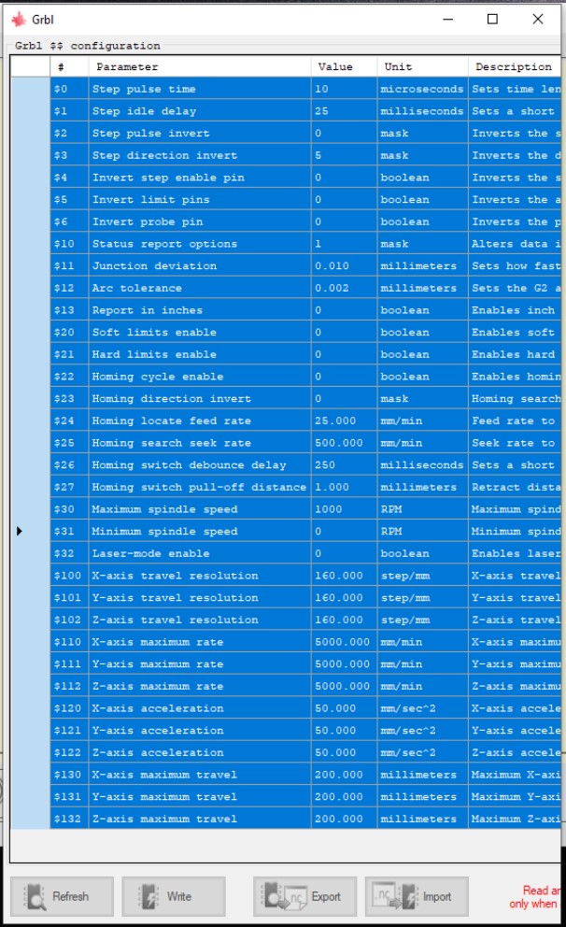Viewport: 566px width, 927px height.
Task: Select Z-axis maximum travel value 200.000
Action: tap(344, 819)
